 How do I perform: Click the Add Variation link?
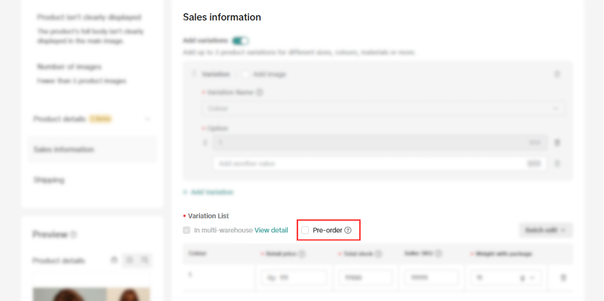(x=208, y=192)
